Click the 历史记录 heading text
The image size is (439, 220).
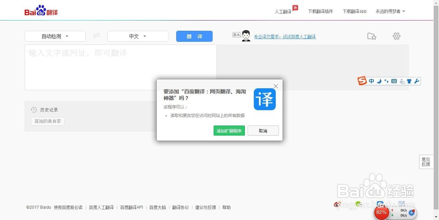point(49,110)
